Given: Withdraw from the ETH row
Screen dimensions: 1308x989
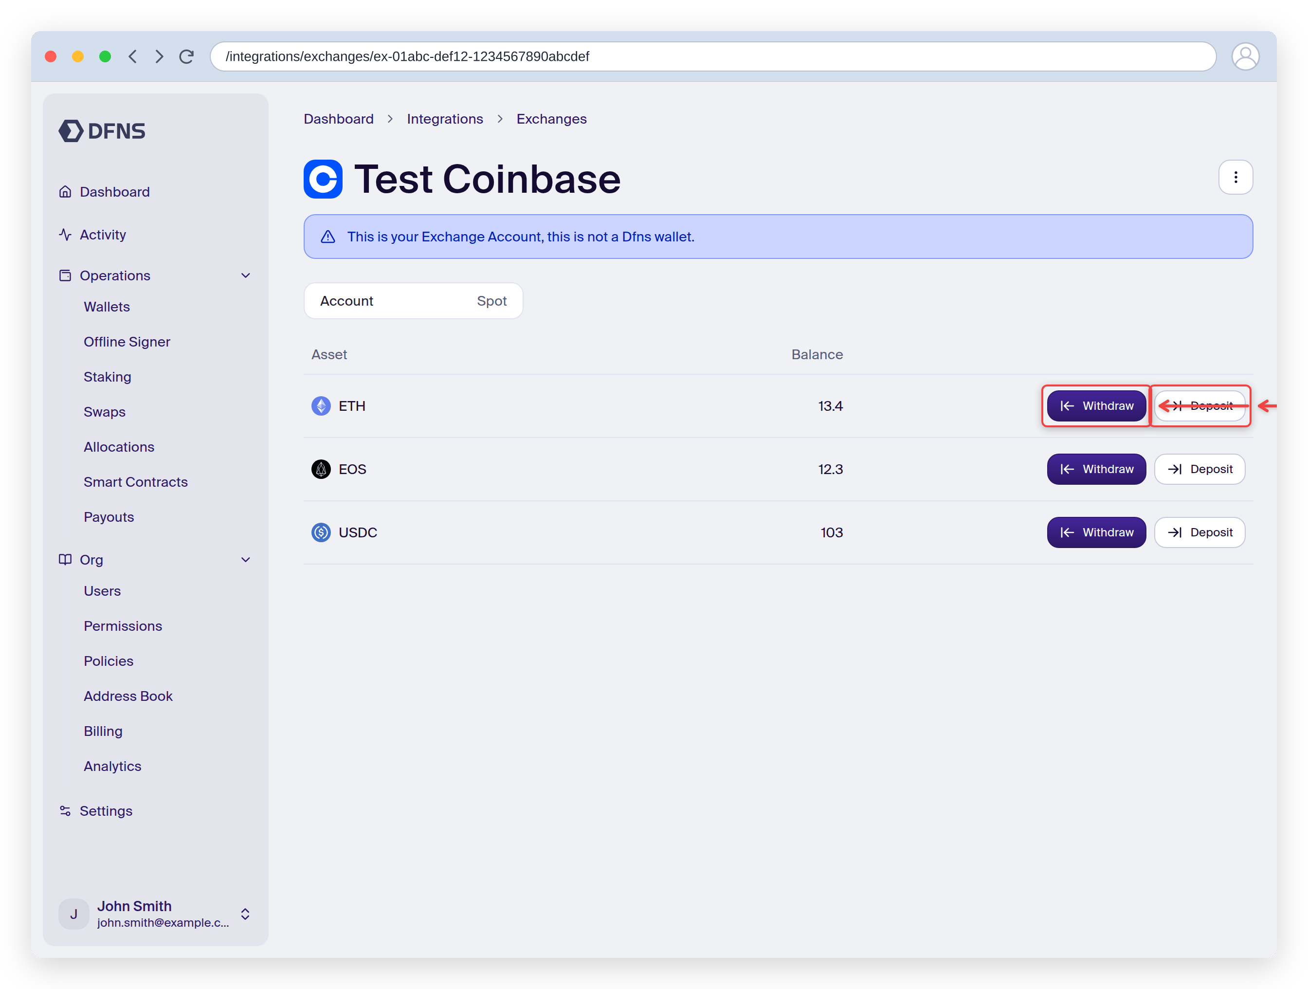Looking at the screenshot, I should (1096, 406).
